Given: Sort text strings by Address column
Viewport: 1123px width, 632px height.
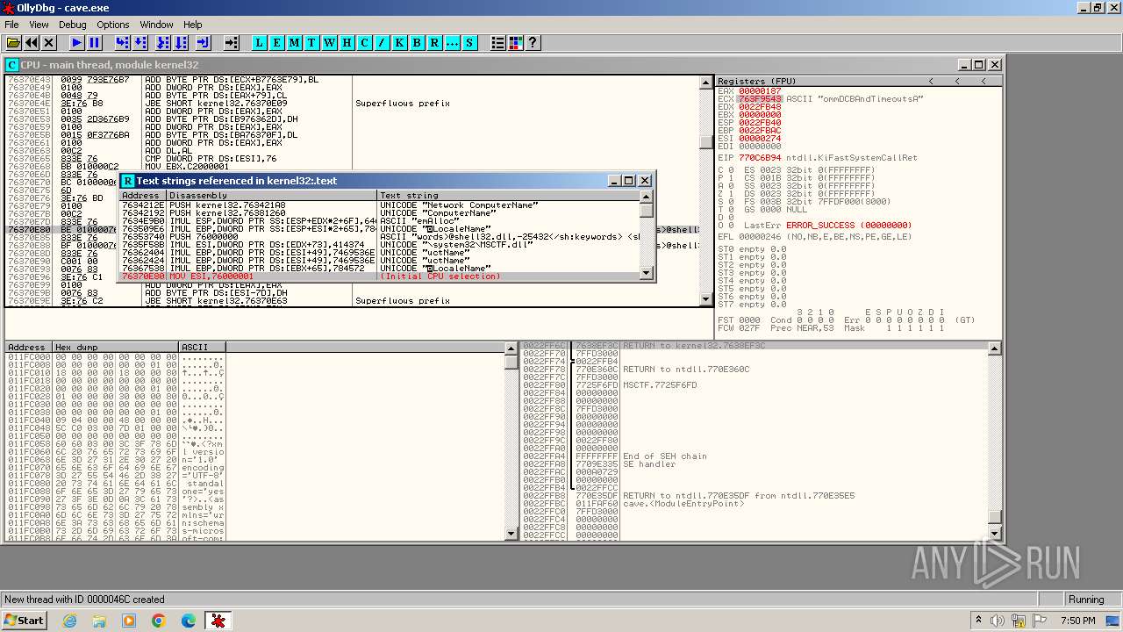Looking at the screenshot, I should [143, 195].
